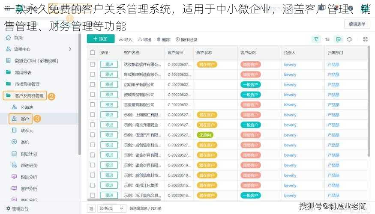Image resolution: width=375 pixels, height=214 pixels.
Task: Click 重要客户 tag in 达仪帆软软件 row
Action: (x=250, y=65)
